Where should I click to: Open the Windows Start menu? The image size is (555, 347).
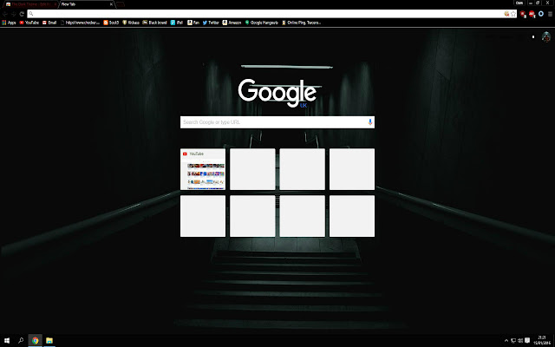(x=7, y=340)
